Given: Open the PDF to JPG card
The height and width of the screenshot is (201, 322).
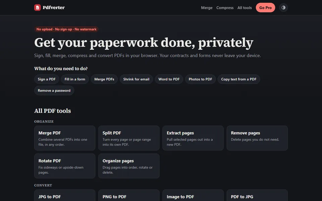Looking at the screenshot, I should 257,195.
